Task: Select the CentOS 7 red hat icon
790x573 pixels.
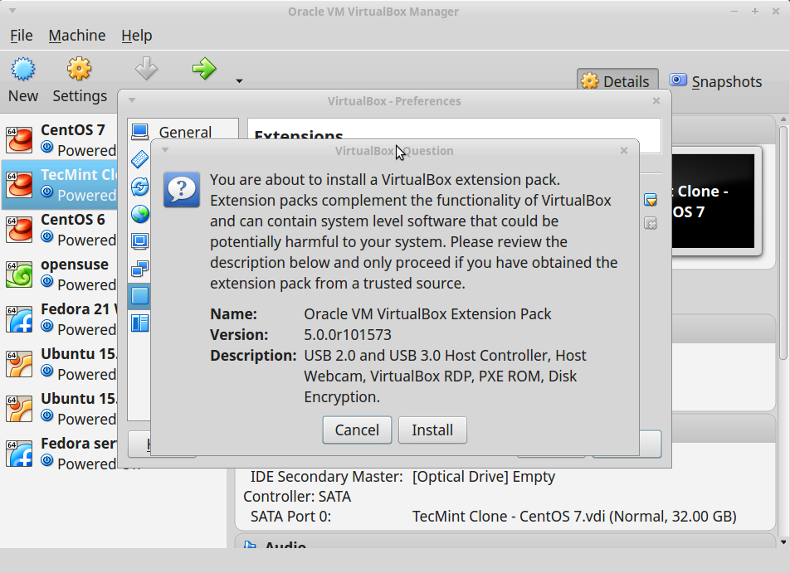Action: [19, 139]
